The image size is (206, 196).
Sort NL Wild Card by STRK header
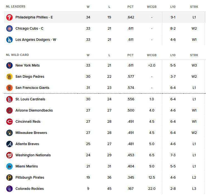coord(194,55)
